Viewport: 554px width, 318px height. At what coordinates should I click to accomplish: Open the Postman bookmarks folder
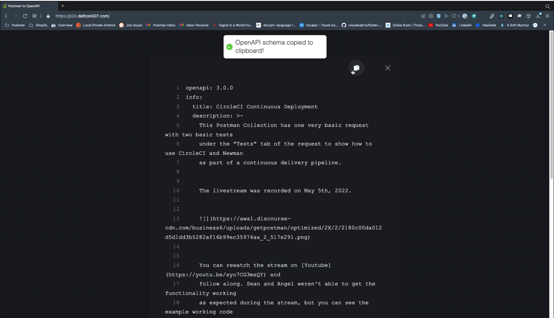click(x=15, y=25)
